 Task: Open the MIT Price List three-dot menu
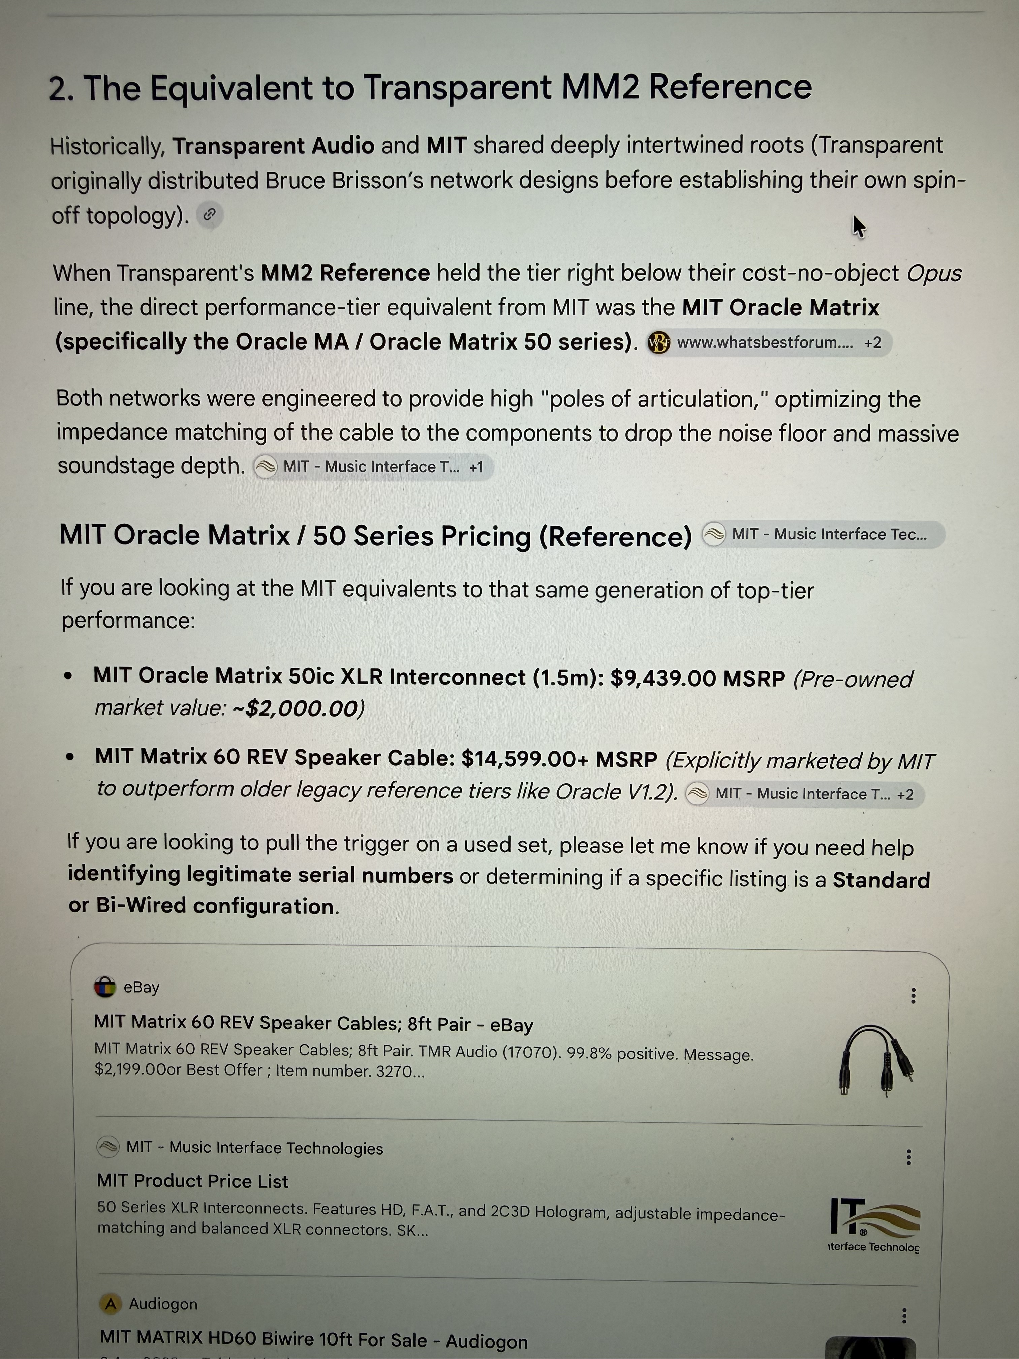[x=908, y=1157]
